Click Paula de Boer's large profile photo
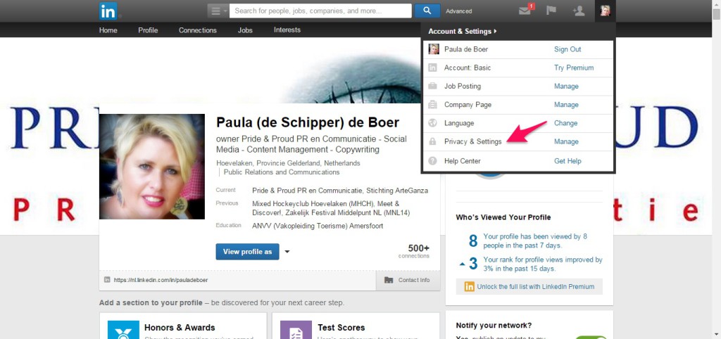721x339 pixels. (152, 166)
